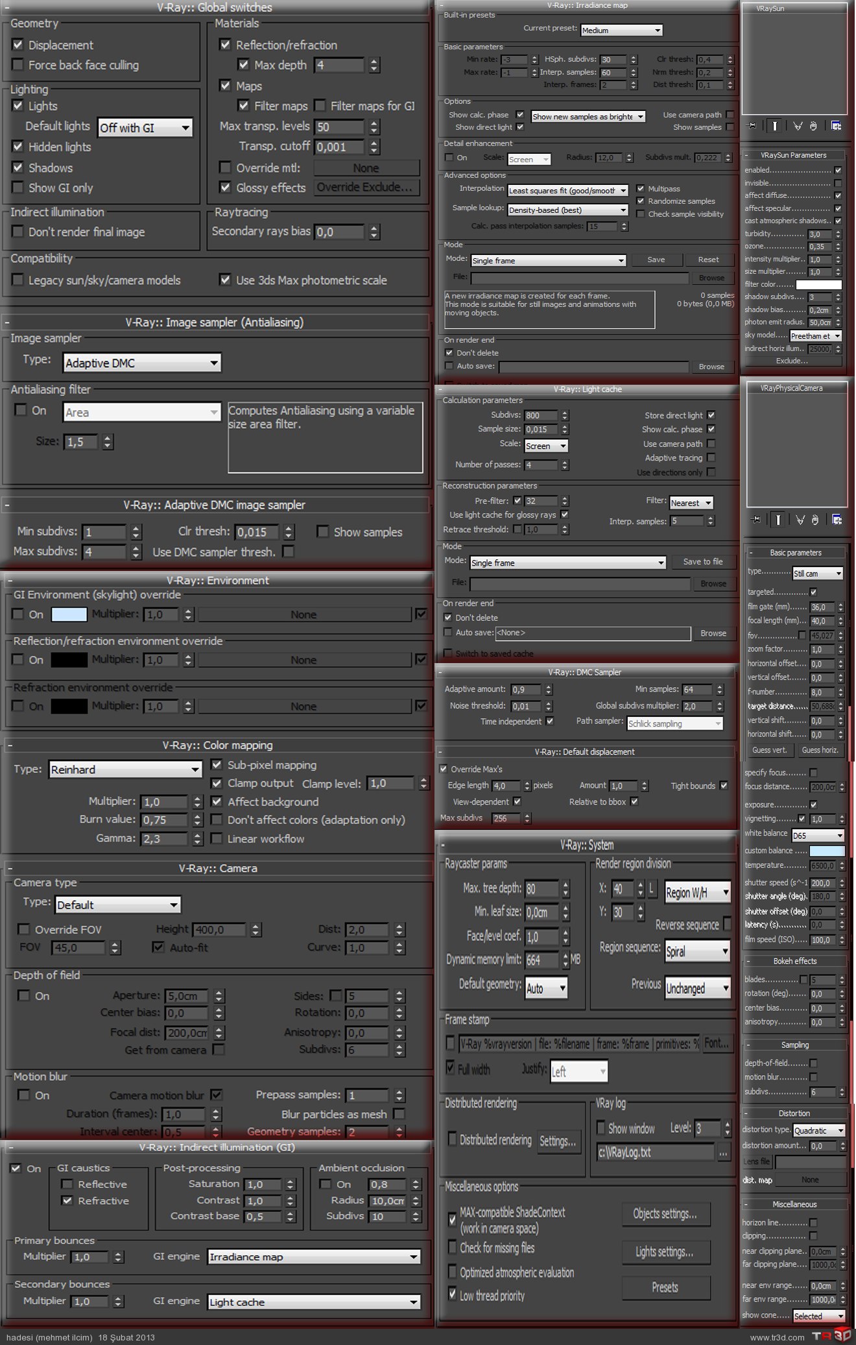The height and width of the screenshot is (1345, 856).
Task: Click Exclude... button in VRaySun Parameters
Action: (792, 361)
